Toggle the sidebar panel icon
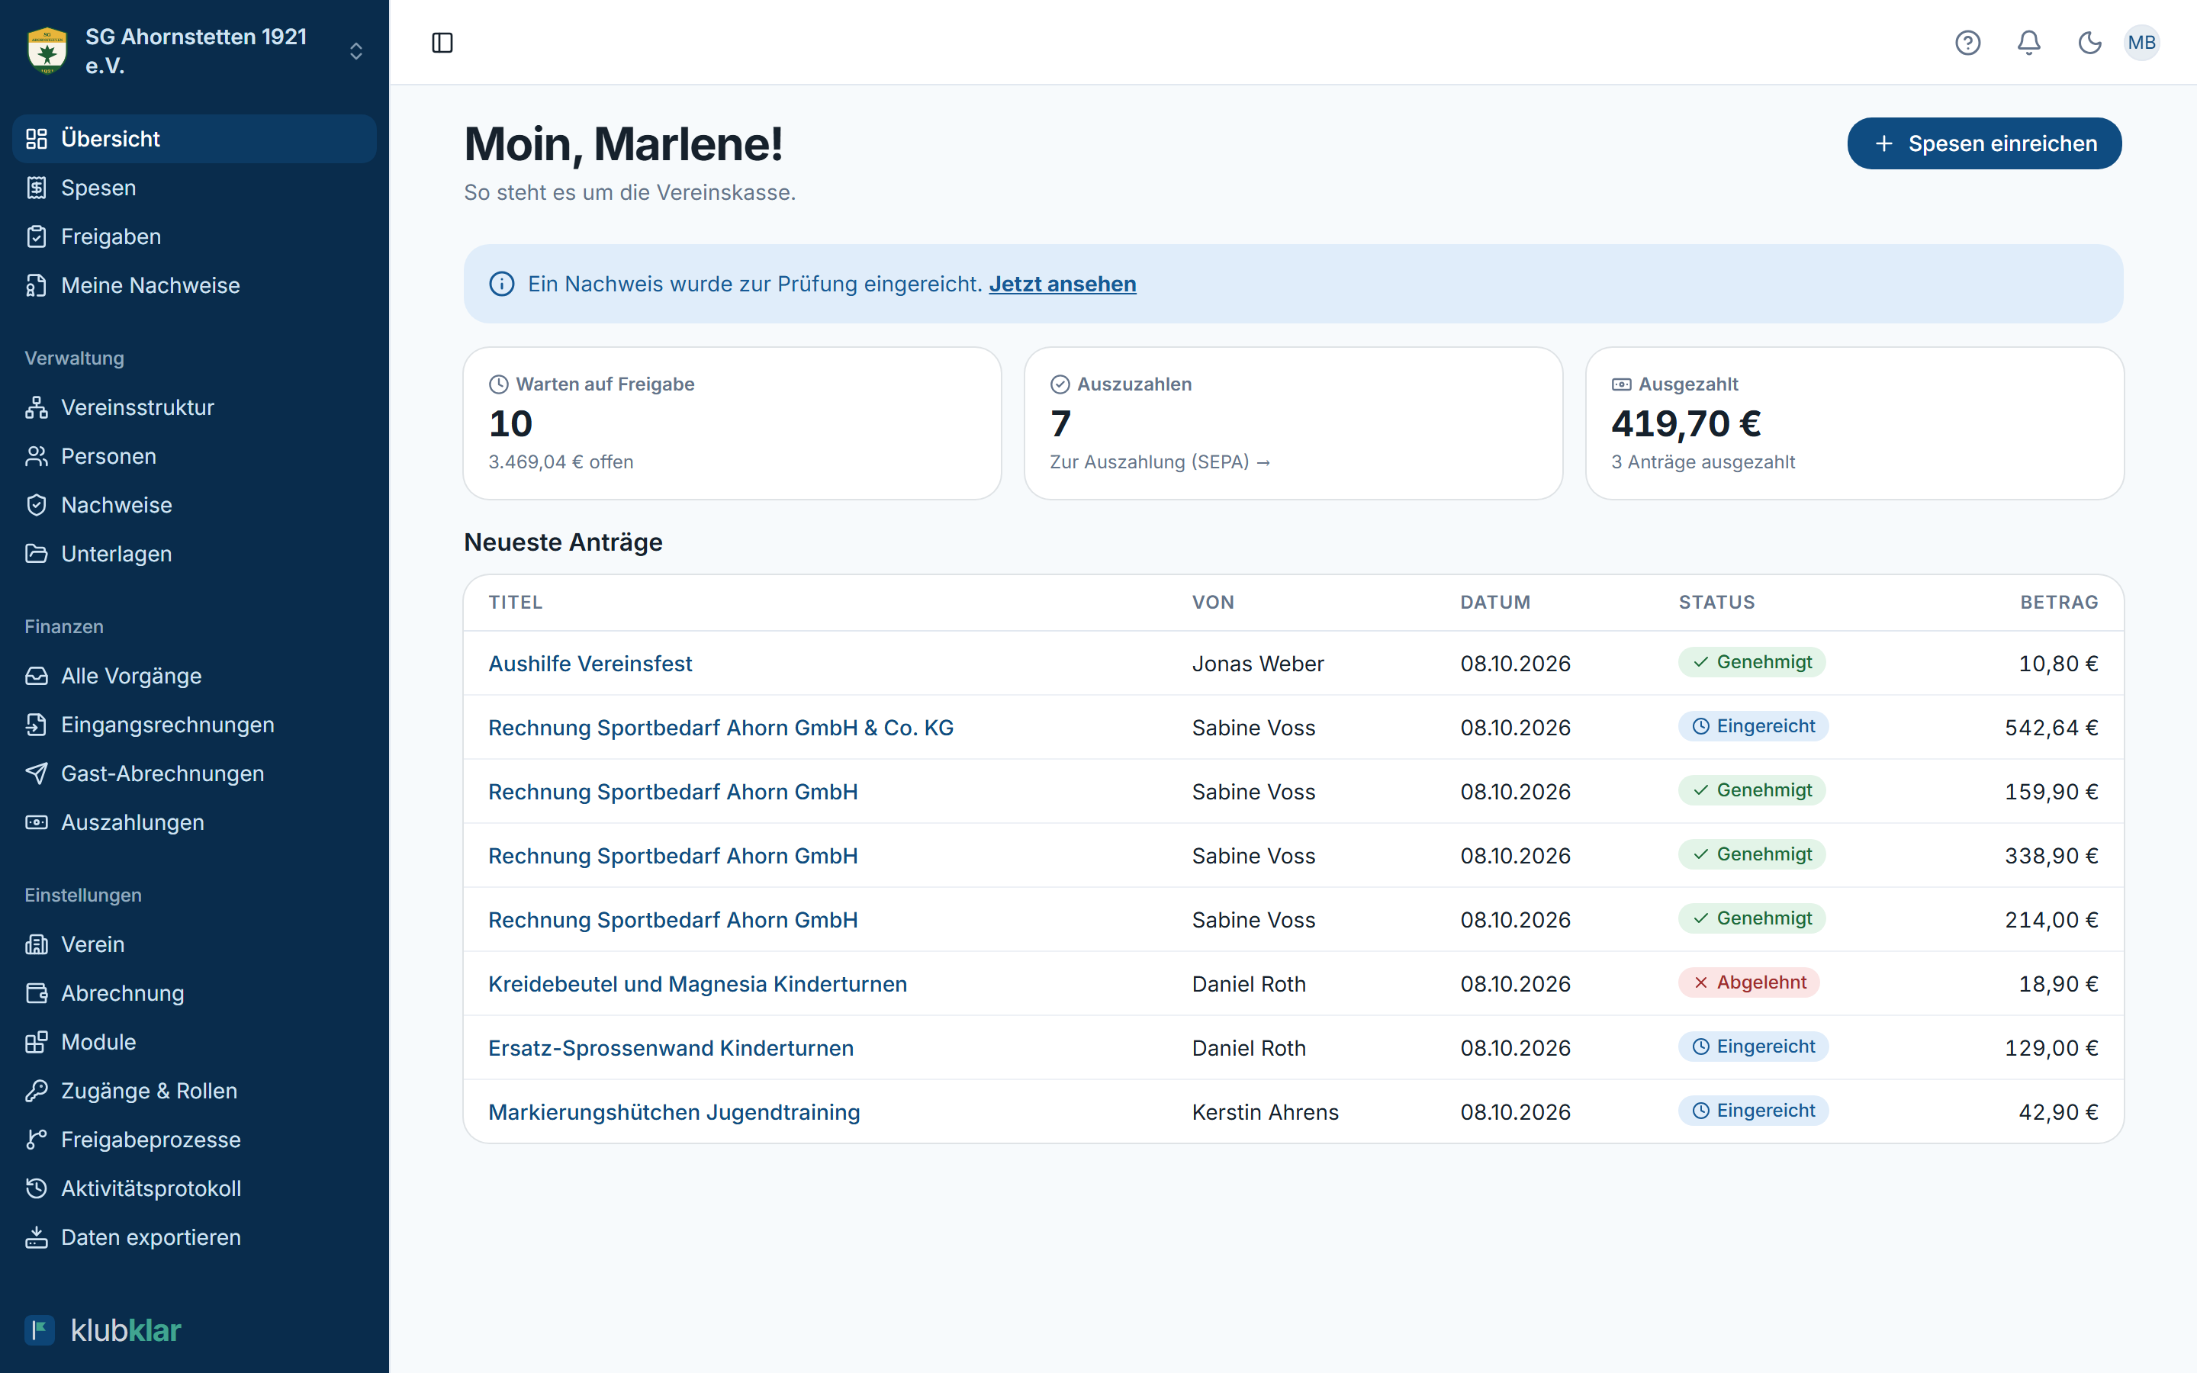 tap(442, 43)
